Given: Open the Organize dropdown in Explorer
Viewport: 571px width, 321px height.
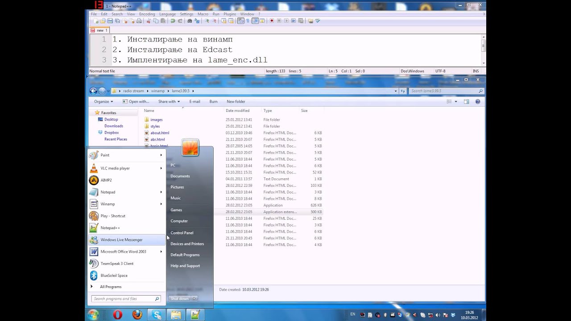Looking at the screenshot, I should pyautogui.click(x=103, y=102).
